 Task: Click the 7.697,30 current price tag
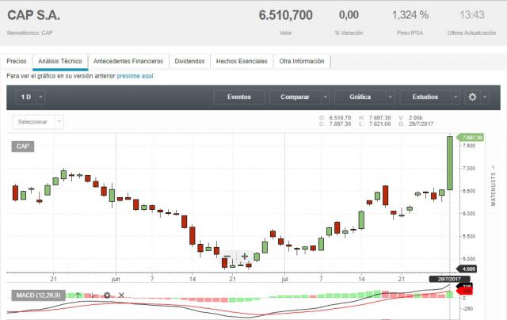point(471,138)
